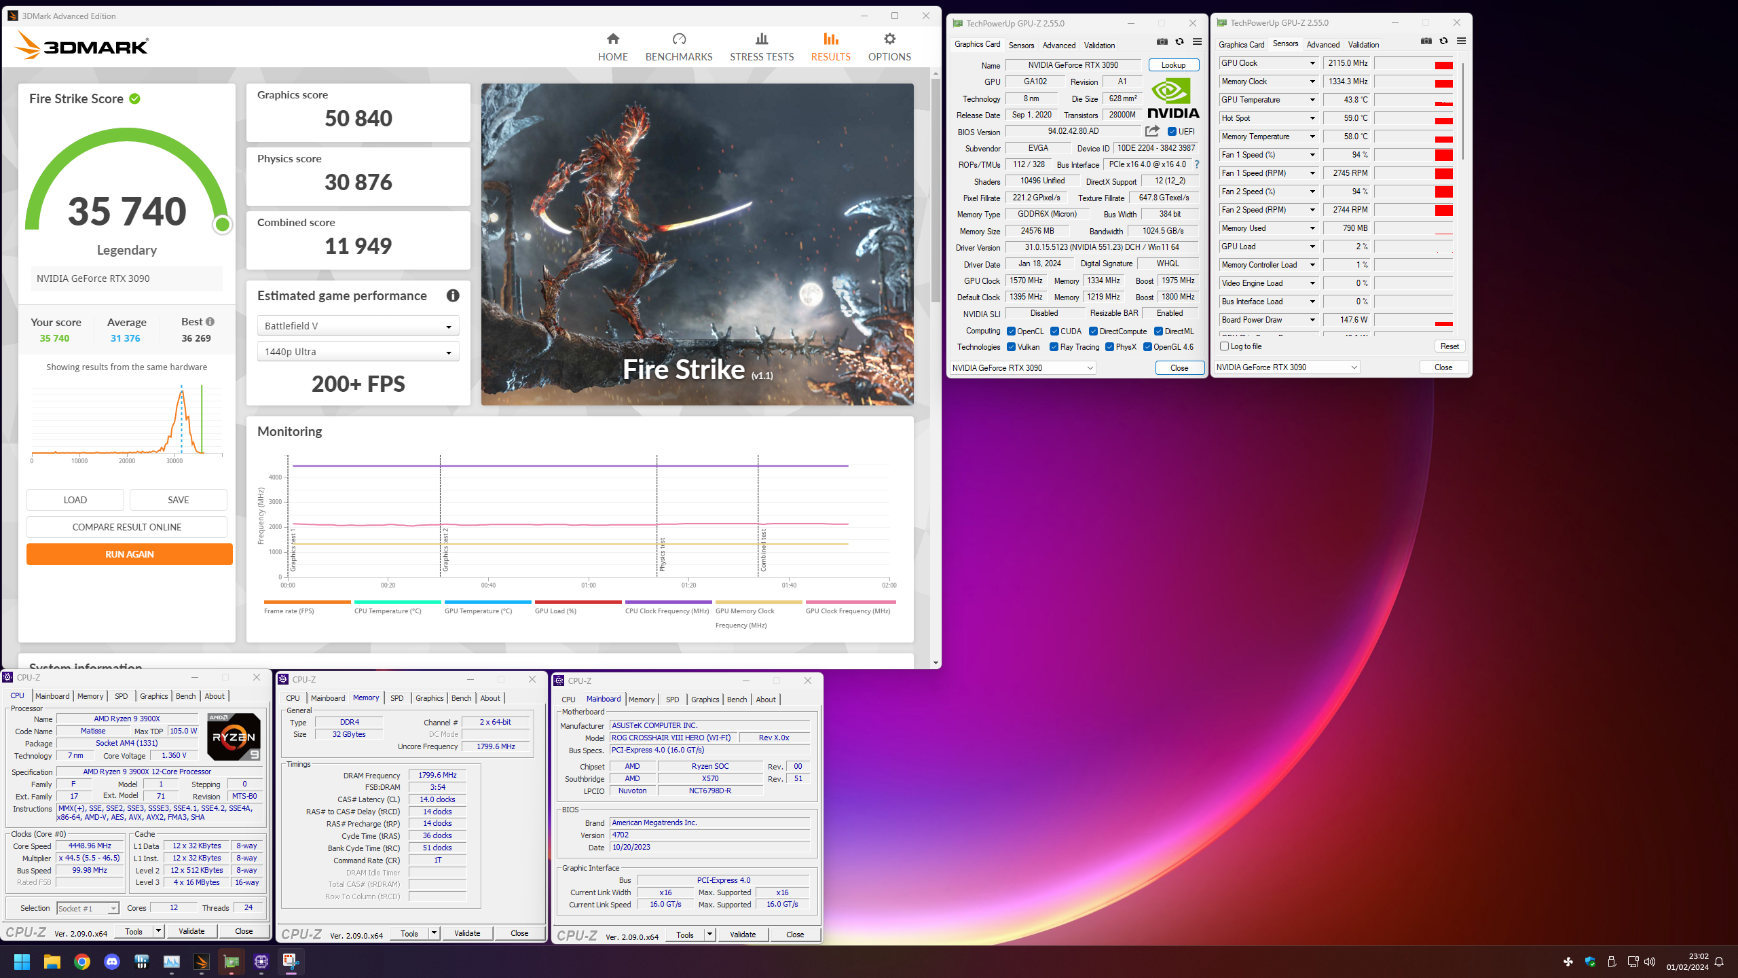Viewport: 1738px width, 978px height.
Task: Open the 3DMark taskbar icon
Action: tap(202, 962)
